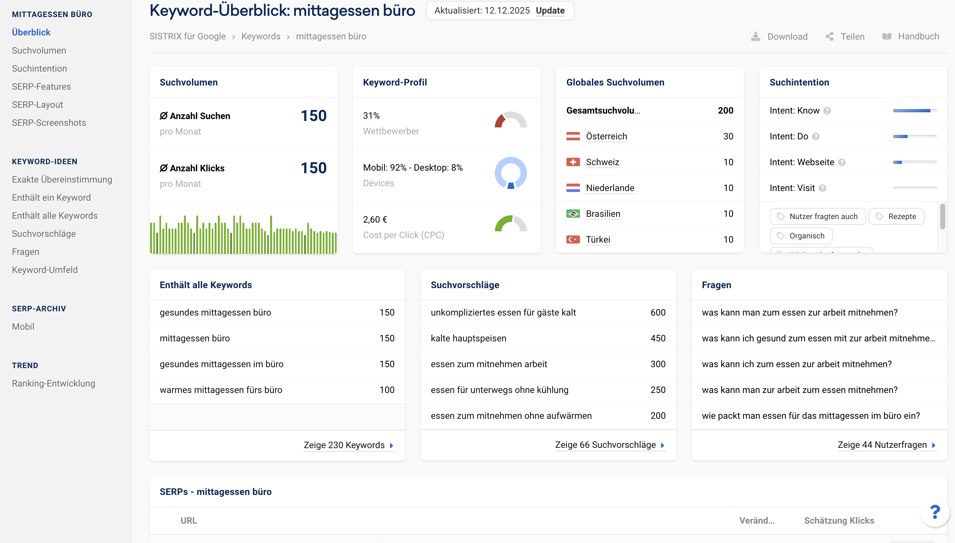Click the Teilen share icon
Screen dimensions: 955x543
coord(829,36)
